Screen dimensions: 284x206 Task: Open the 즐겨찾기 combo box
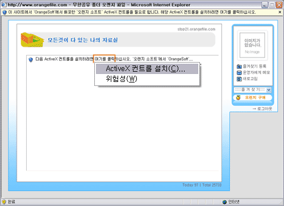[253, 90]
